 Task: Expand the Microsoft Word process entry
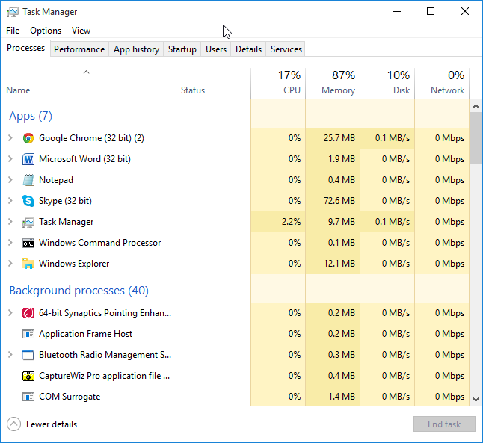[10, 159]
